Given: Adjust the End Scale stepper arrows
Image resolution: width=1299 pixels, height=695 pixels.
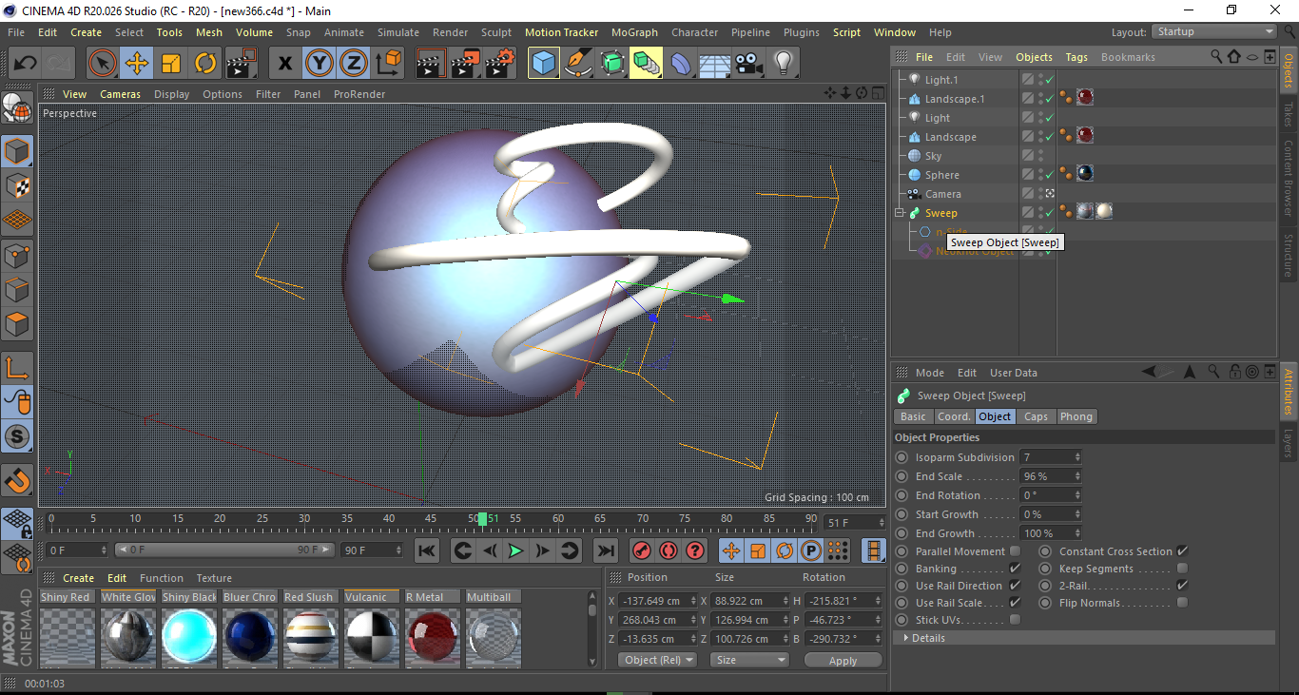Looking at the screenshot, I should pos(1077,476).
